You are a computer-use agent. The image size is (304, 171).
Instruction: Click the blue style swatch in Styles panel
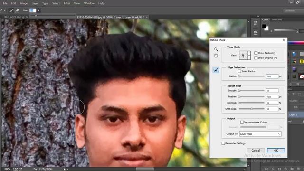294,54
